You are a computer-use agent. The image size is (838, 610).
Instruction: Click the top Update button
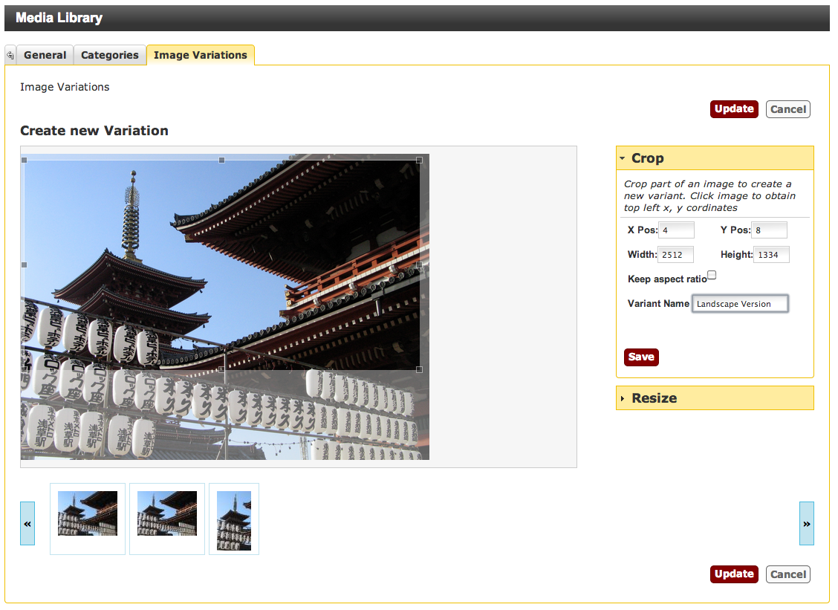(x=734, y=109)
